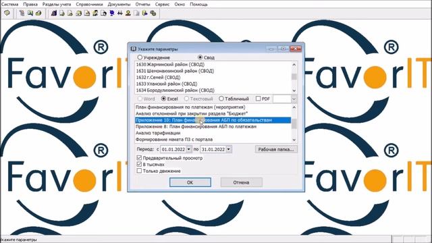The image size is (432, 243).
Task: Click the blue globe toolbar icon
Action: point(112,13)
